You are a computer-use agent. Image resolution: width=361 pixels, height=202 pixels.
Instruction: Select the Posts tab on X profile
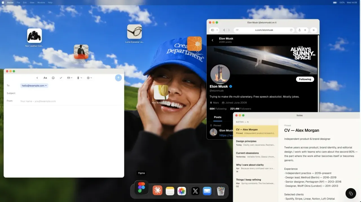[x=217, y=117]
